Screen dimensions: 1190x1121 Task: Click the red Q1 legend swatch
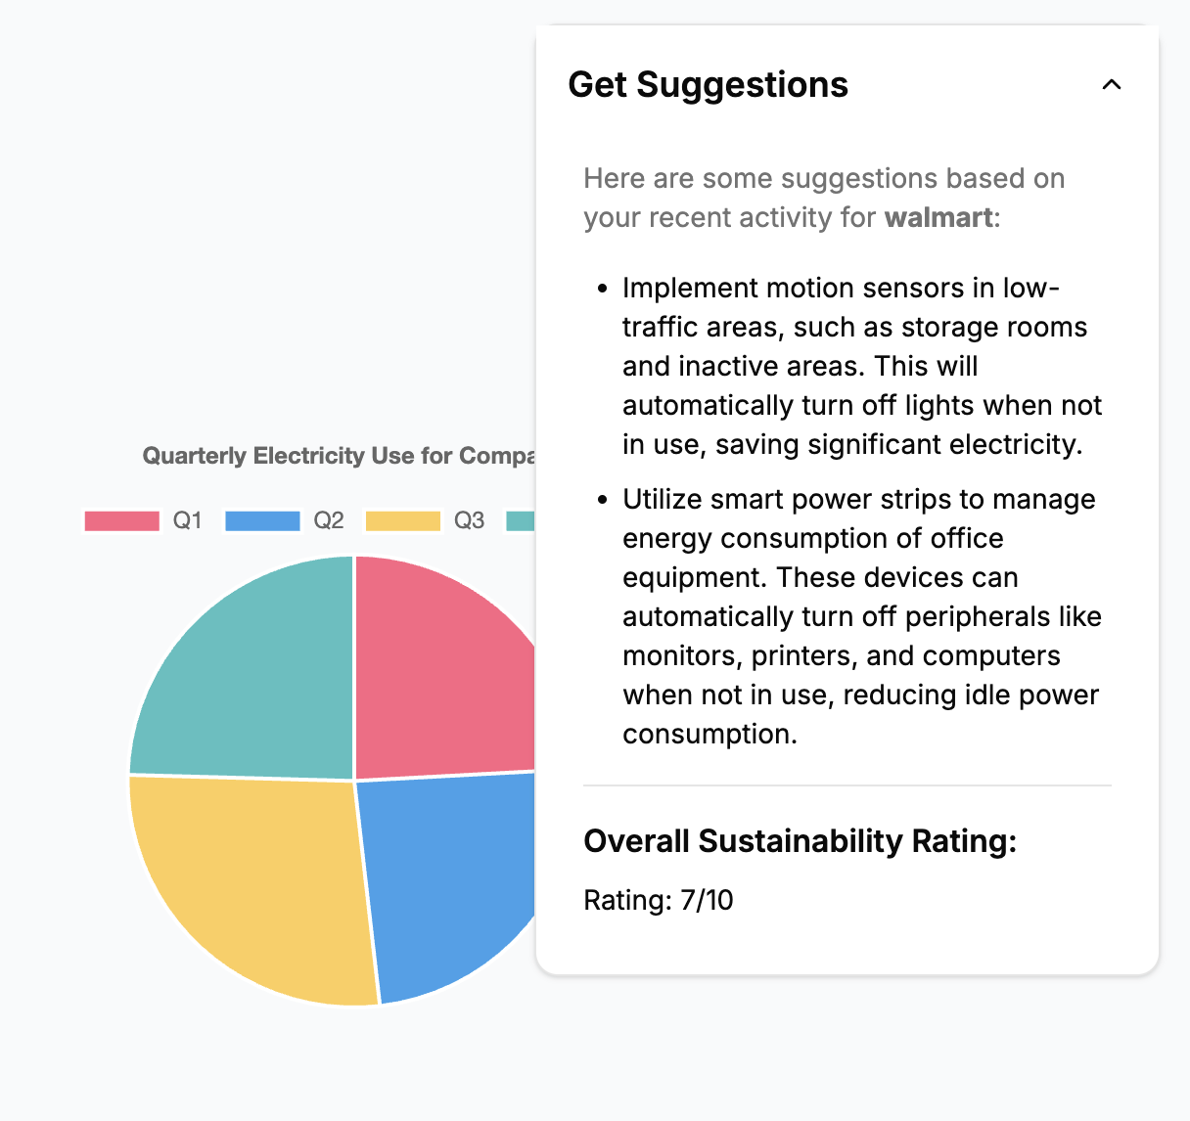click(121, 520)
